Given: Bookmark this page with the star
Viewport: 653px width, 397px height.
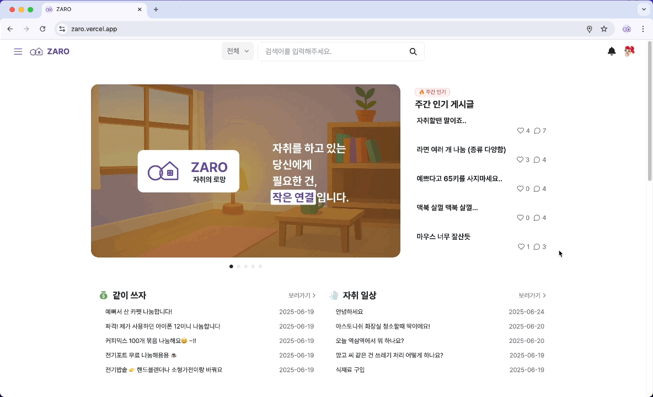Looking at the screenshot, I should click(604, 29).
